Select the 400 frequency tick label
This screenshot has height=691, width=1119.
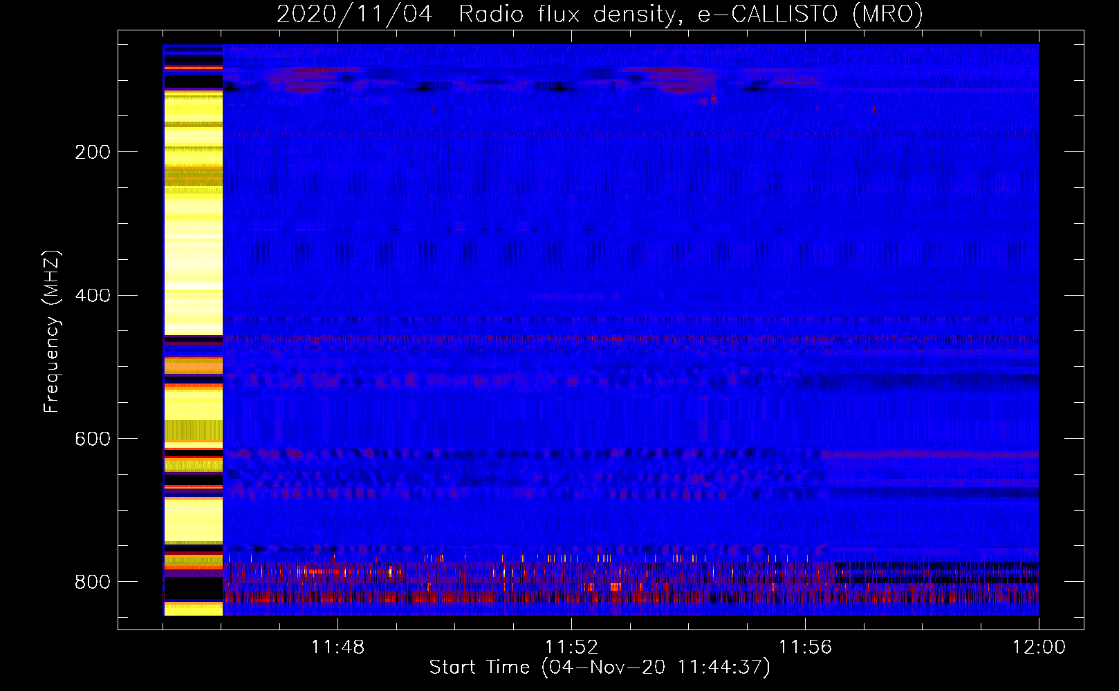point(92,296)
